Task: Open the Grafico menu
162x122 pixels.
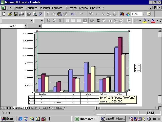Action: click(83, 8)
